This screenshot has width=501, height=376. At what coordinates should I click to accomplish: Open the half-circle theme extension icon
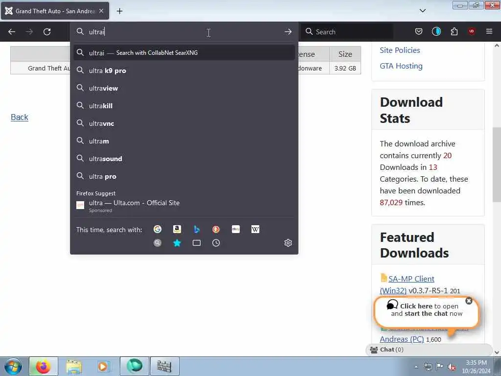436,31
